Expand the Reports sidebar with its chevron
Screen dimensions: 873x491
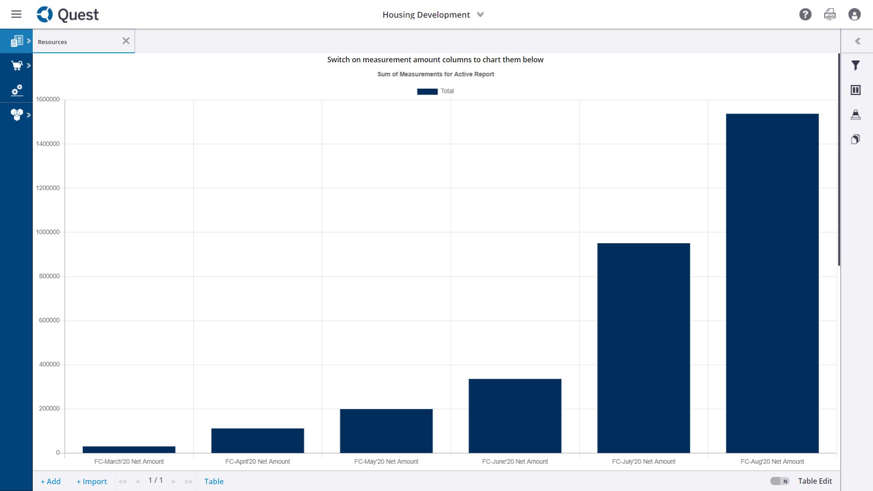pyautogui.click(x=28, y=40)
